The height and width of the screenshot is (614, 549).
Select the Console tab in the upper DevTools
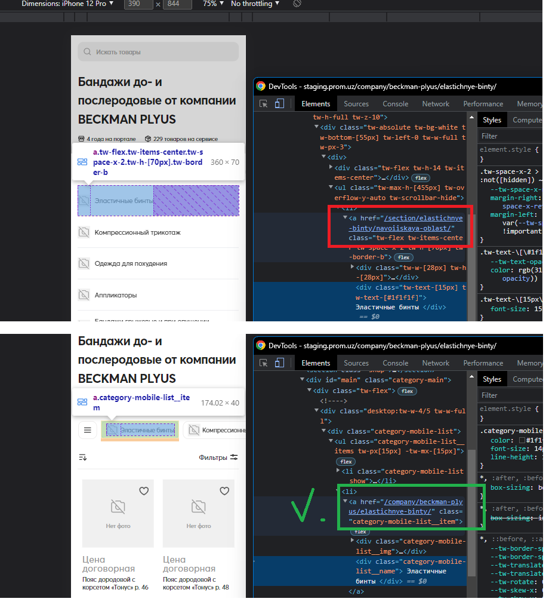[x=395, y=104]
